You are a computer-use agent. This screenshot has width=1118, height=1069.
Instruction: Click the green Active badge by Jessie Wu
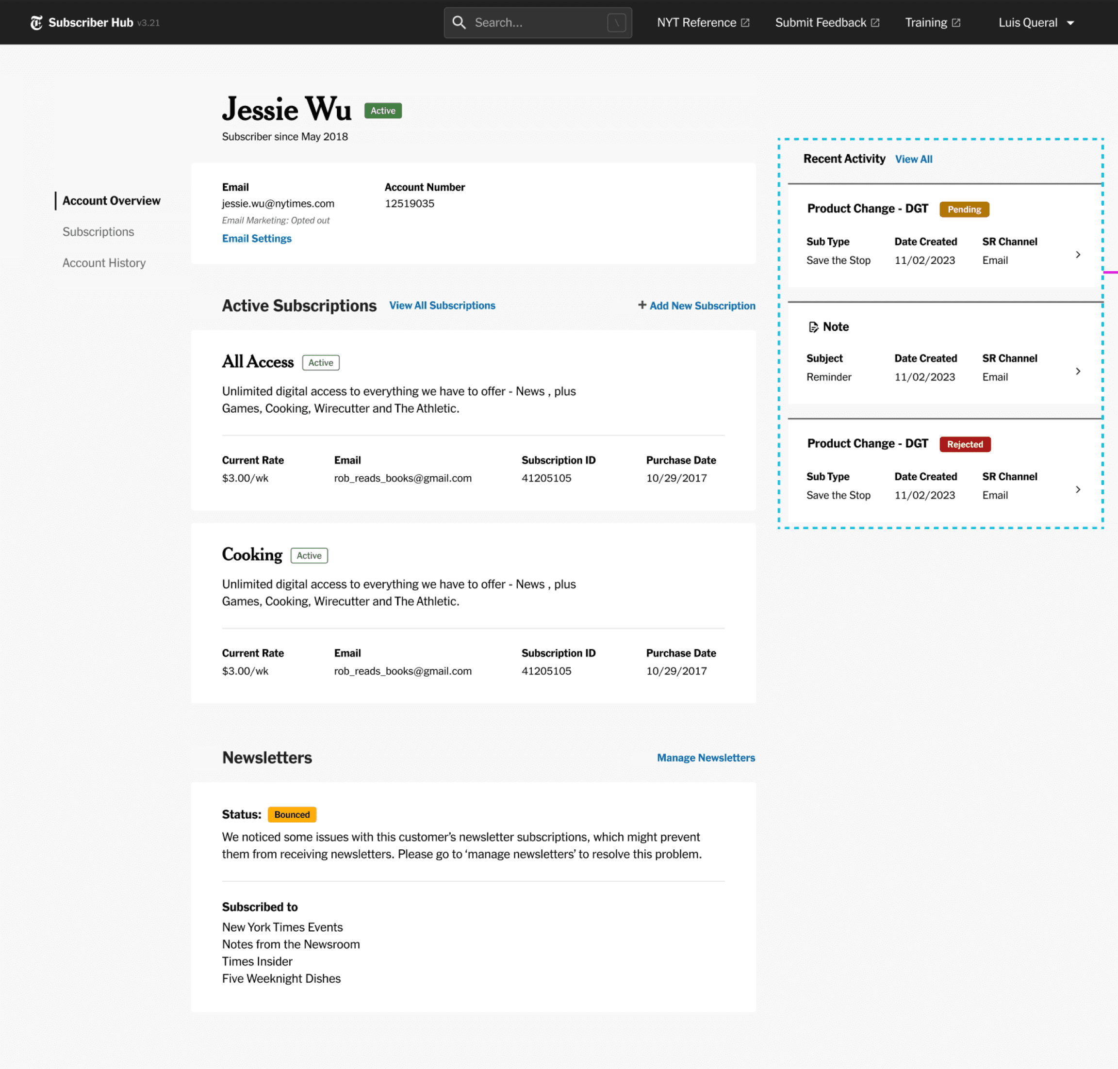pos(382,111)
